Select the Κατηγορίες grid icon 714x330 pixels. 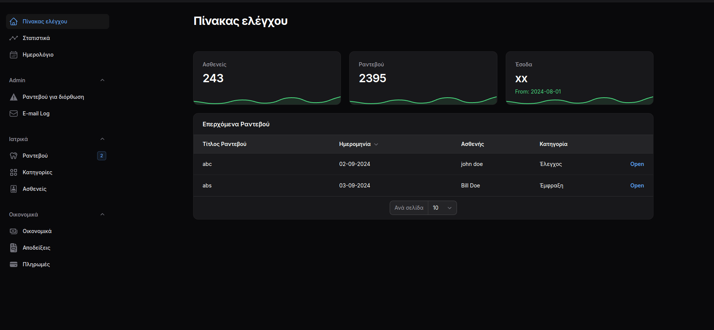tap(14, 172)
